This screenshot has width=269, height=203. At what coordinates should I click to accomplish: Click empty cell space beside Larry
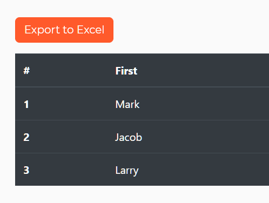coord(204,170)
